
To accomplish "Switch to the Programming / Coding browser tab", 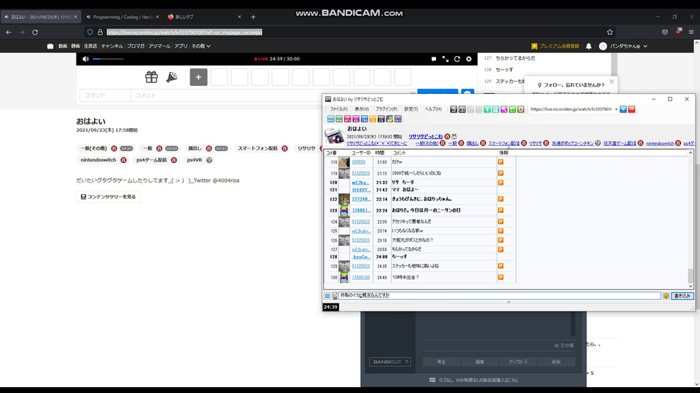I will pos(122,17).
